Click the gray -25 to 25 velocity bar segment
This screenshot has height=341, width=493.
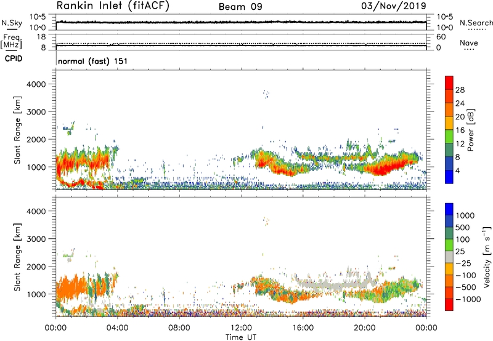449,257
